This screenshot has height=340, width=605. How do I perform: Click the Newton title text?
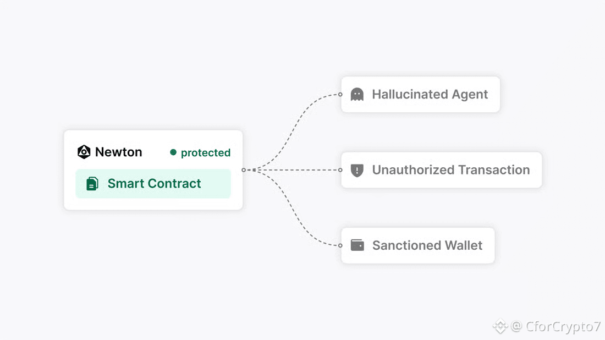coord(118,152)
